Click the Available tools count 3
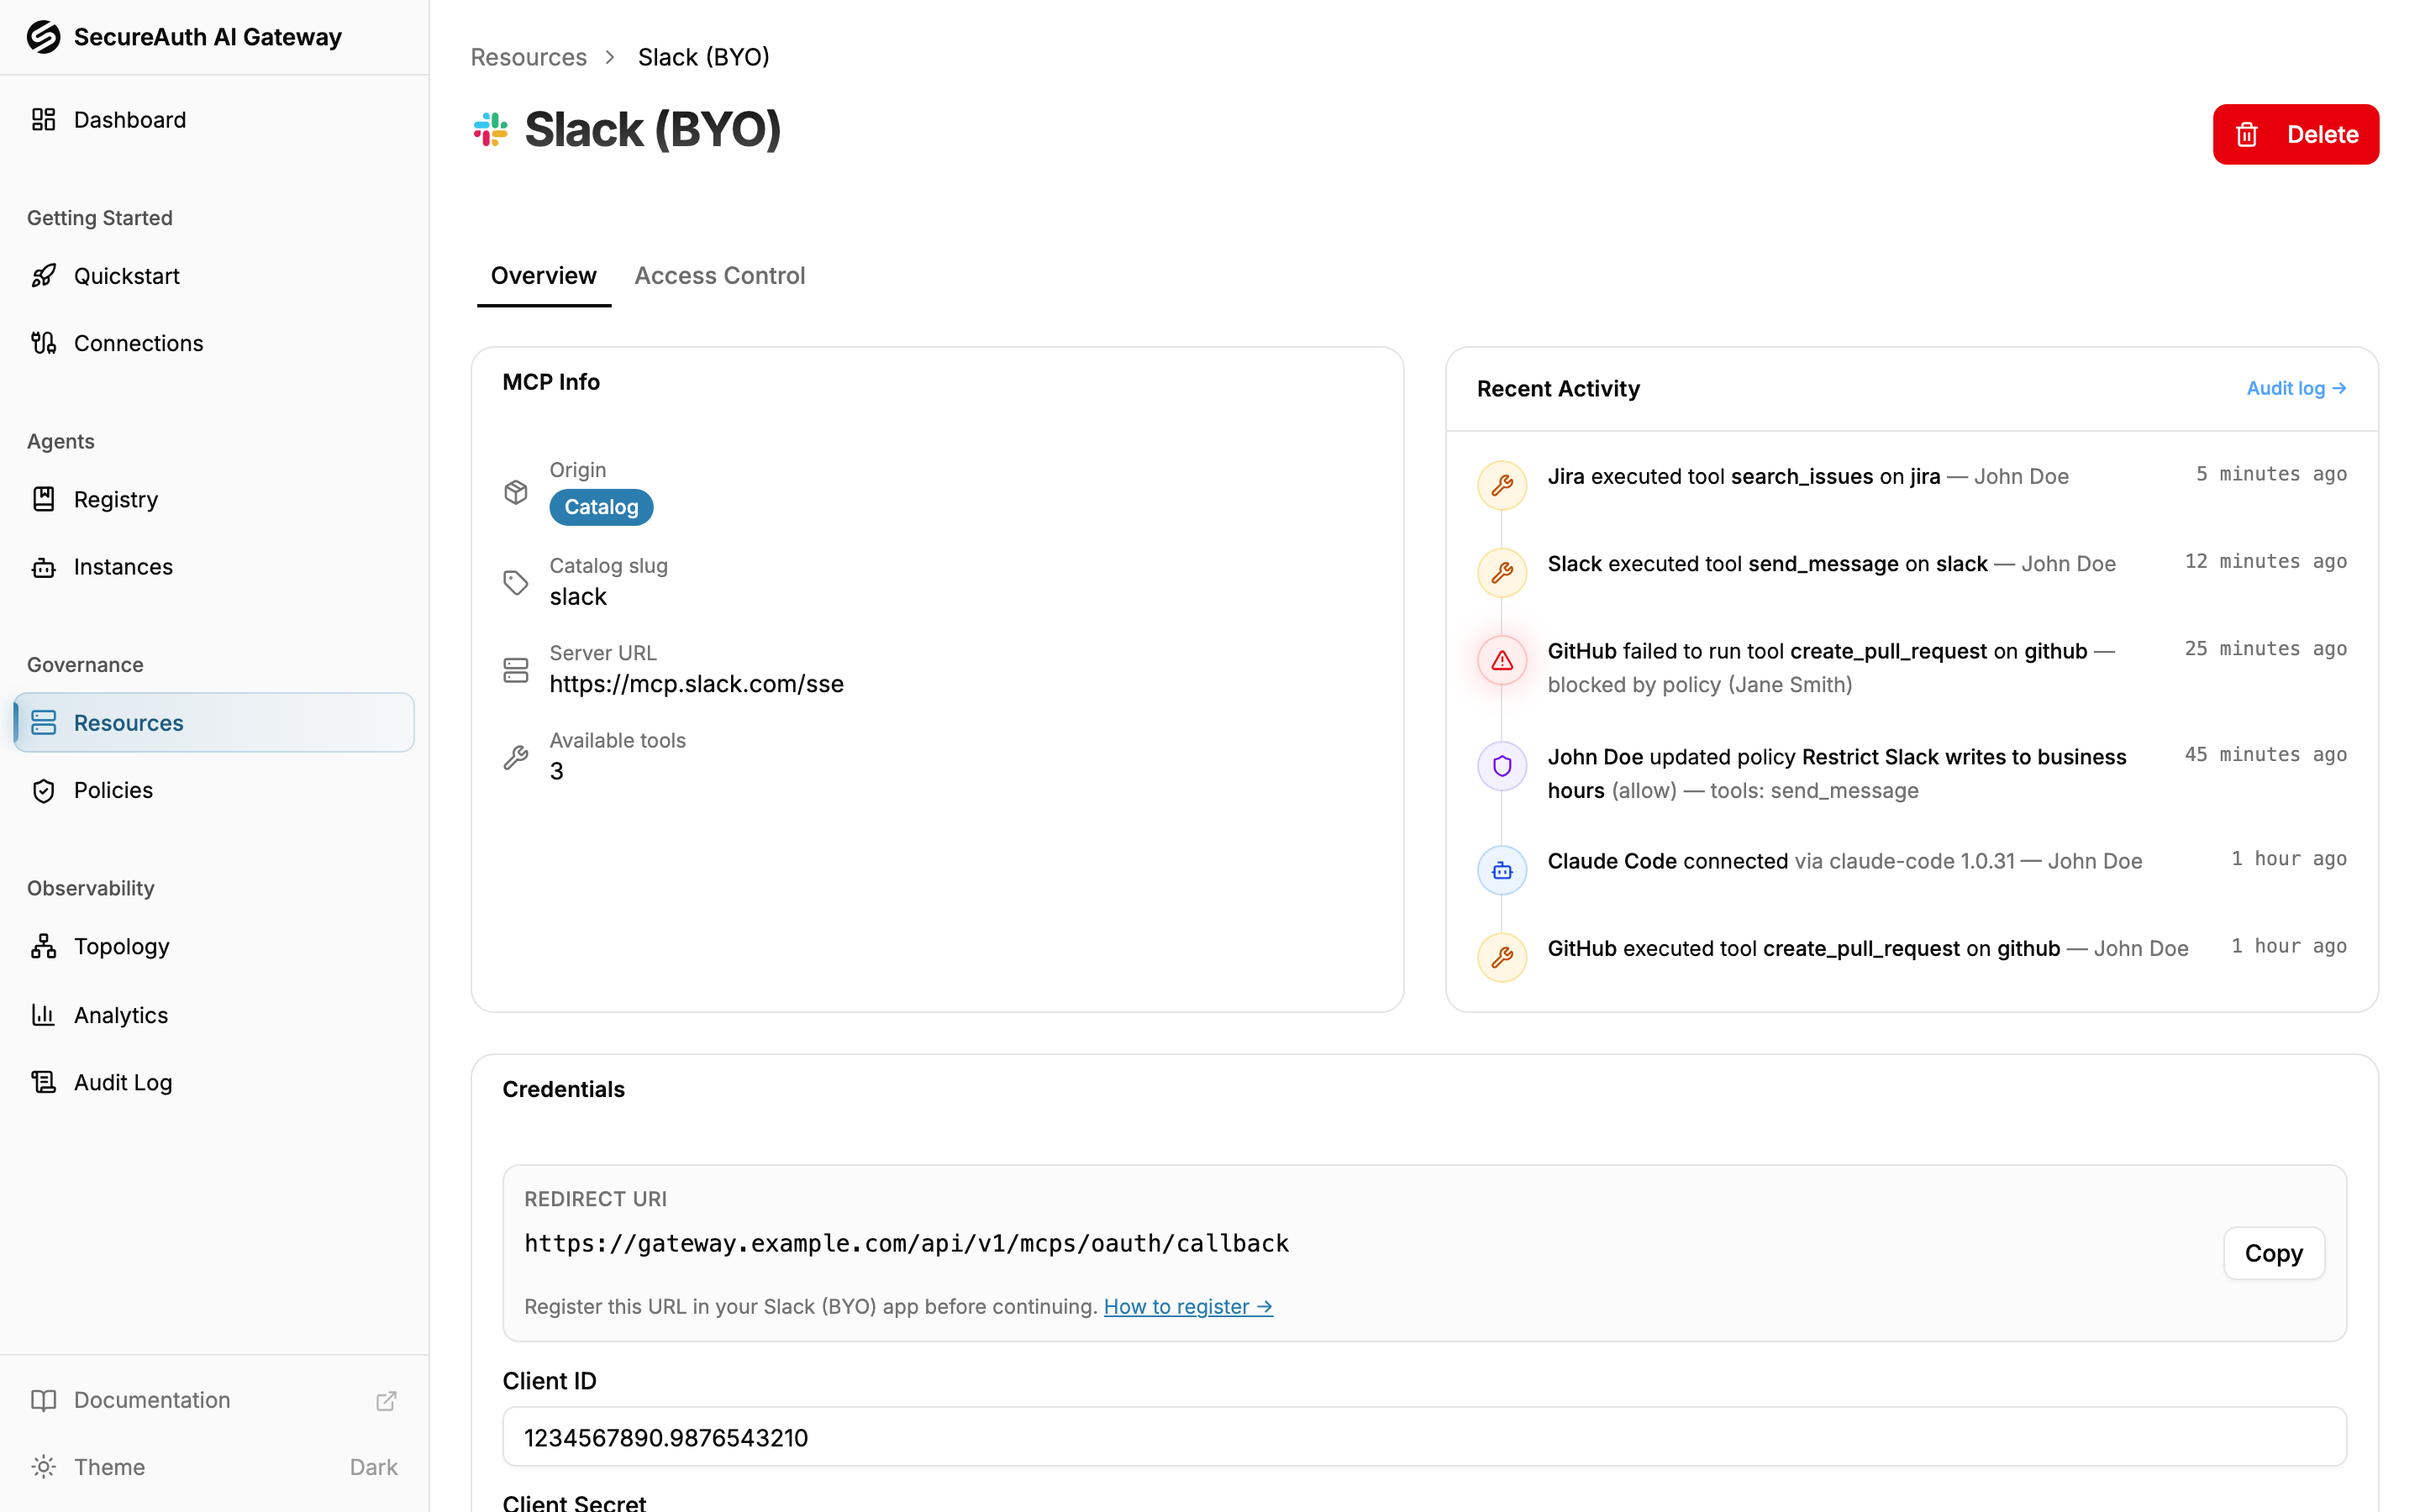Screen dimensions: 2420x1512 pos(556,771)
